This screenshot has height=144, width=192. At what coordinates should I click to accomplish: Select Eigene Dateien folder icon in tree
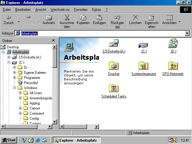(20, 73)
